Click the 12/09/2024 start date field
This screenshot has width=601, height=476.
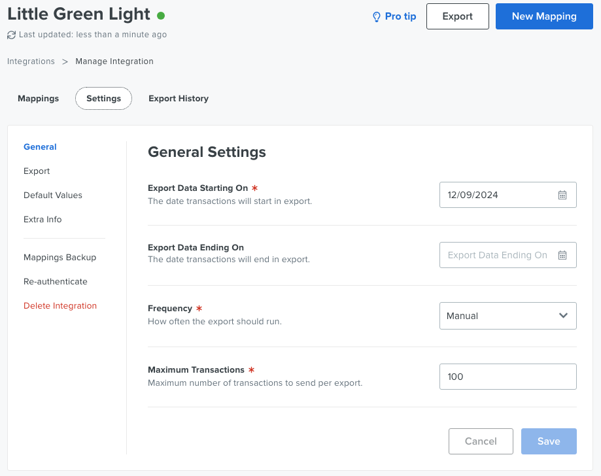(508, 195)
